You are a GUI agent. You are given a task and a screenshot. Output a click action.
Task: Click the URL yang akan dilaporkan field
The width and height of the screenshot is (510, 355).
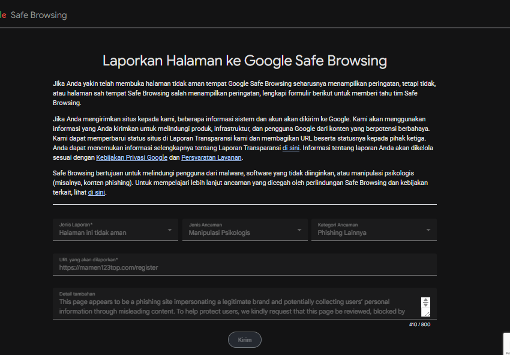coord(245,264)
